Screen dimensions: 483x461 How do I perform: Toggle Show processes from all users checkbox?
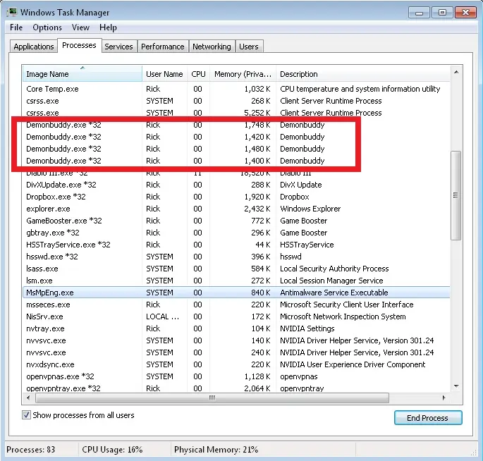[x=27, y=414]
